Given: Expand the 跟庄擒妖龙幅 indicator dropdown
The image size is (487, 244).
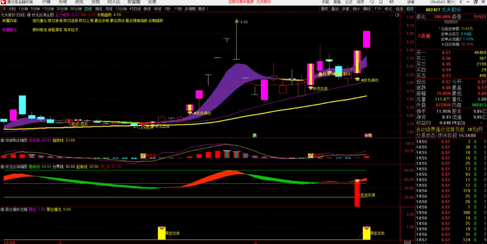Looking at the screenshot, I should pos(3,209).
